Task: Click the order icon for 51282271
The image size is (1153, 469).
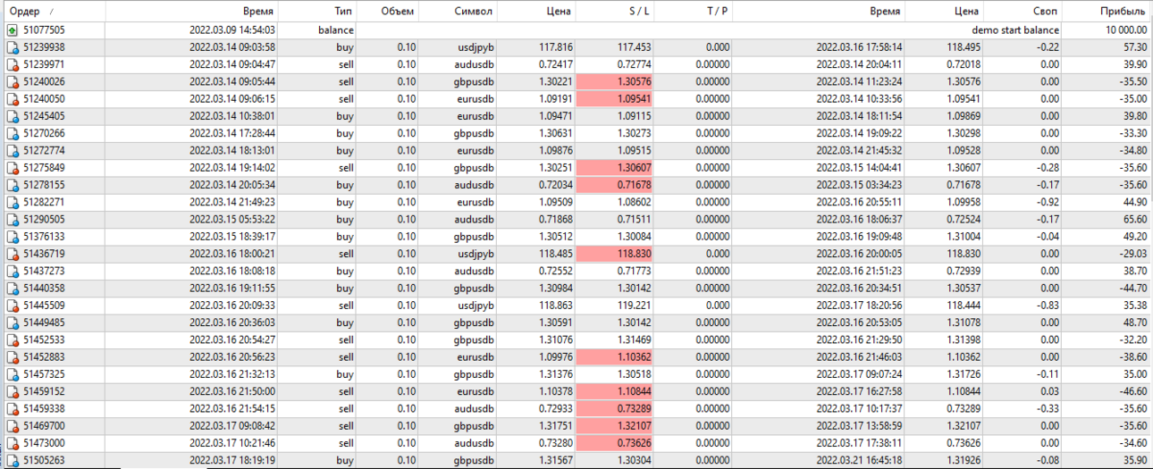Action: (x=13, y=202)
